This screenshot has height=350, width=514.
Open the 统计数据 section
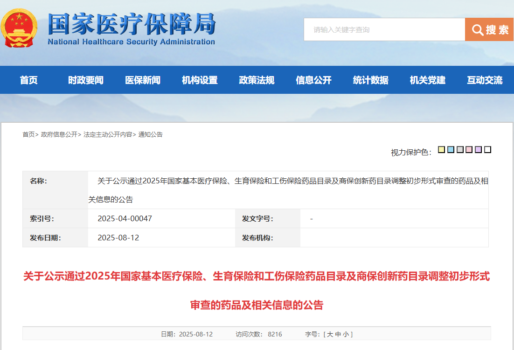point(371,80)
